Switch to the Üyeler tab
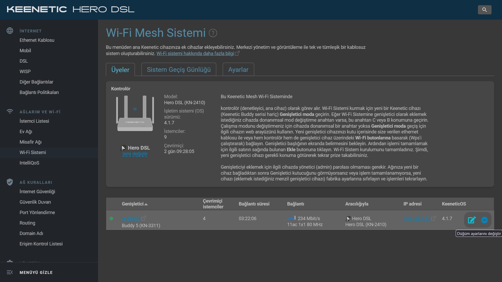This screenshot has height=282, width=502. pos(120,69)
